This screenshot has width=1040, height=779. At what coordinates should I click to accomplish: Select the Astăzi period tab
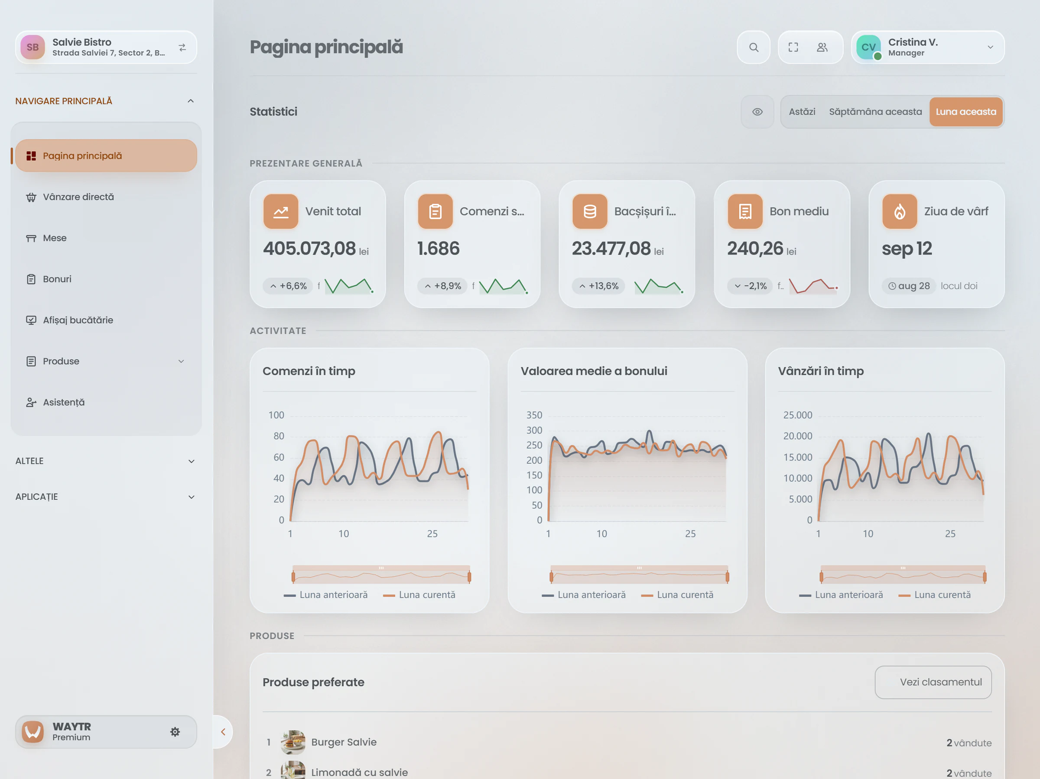(802, 112)
